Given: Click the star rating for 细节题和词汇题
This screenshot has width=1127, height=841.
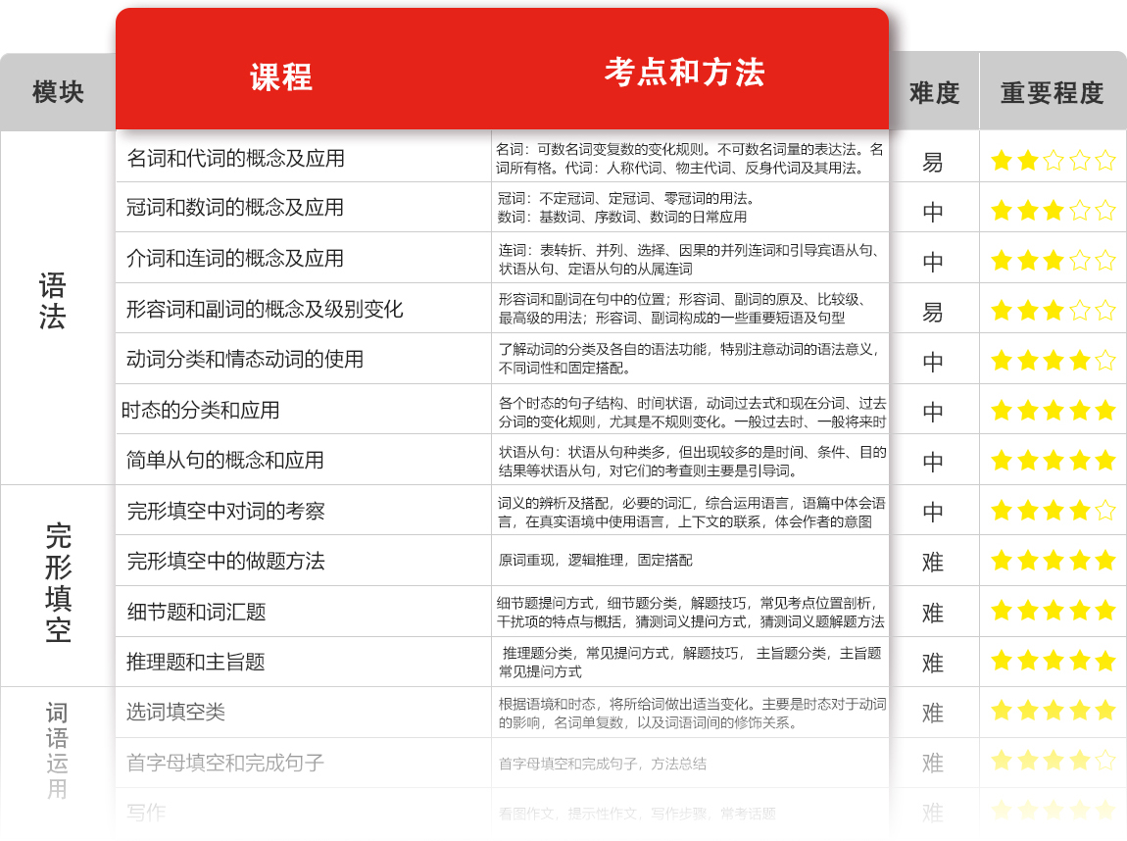Looking at the screenshot, I should [1053, 611].
